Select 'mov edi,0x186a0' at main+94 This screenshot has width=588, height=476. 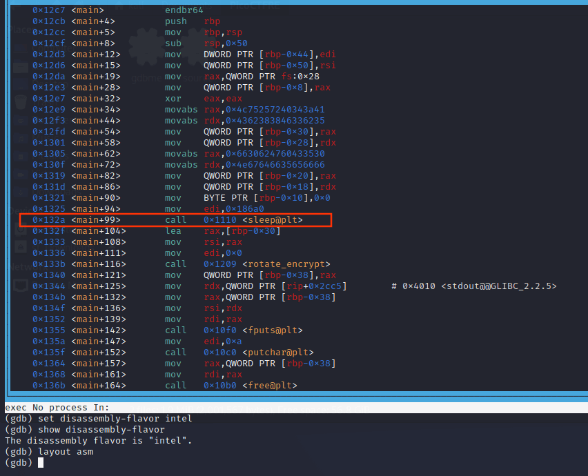(148, 209)
